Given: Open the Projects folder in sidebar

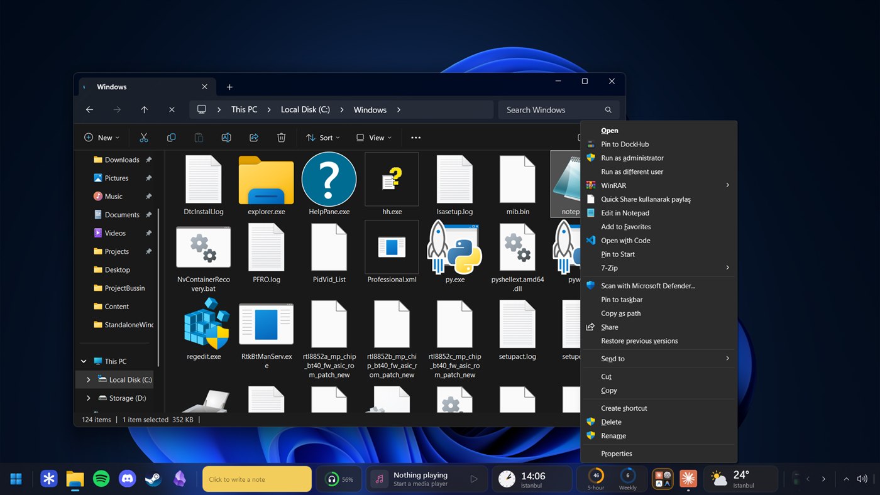Looking at the screenshot, I should coord(116,251).
